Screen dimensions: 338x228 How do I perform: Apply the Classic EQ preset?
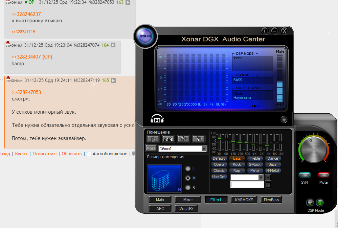219,170
